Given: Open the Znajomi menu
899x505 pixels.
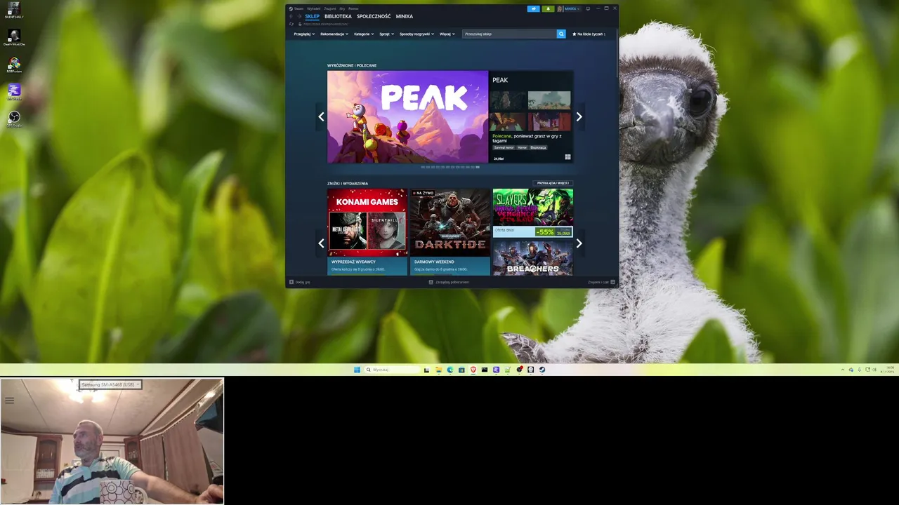Looking at the screenshot, I should (x=330, y=8).
